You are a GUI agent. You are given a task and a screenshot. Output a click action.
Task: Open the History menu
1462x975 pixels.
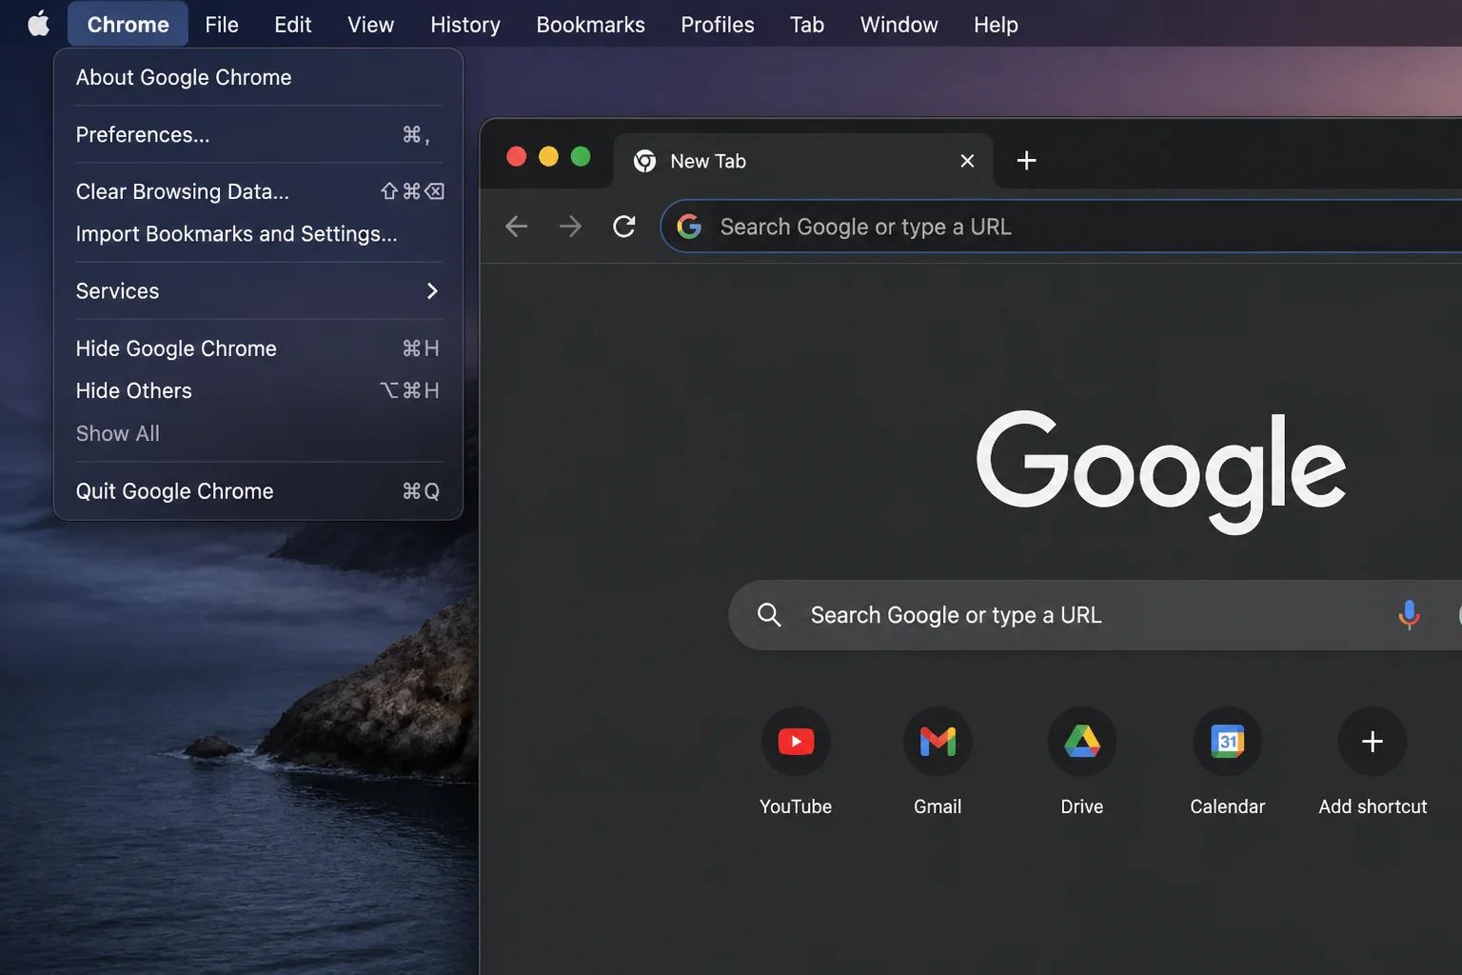coord(465,24)
